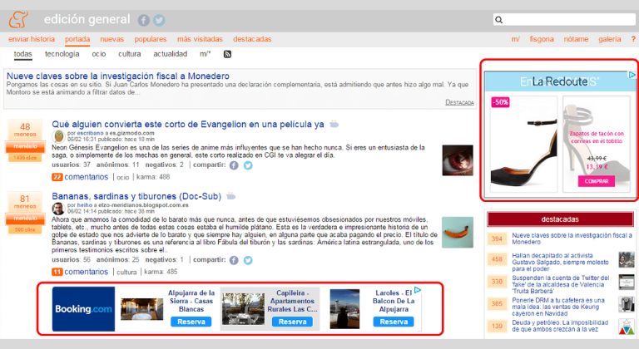639x349 pixels.
Task: Open 'Nueve claves' featured headline
Action: click(118, 76)
